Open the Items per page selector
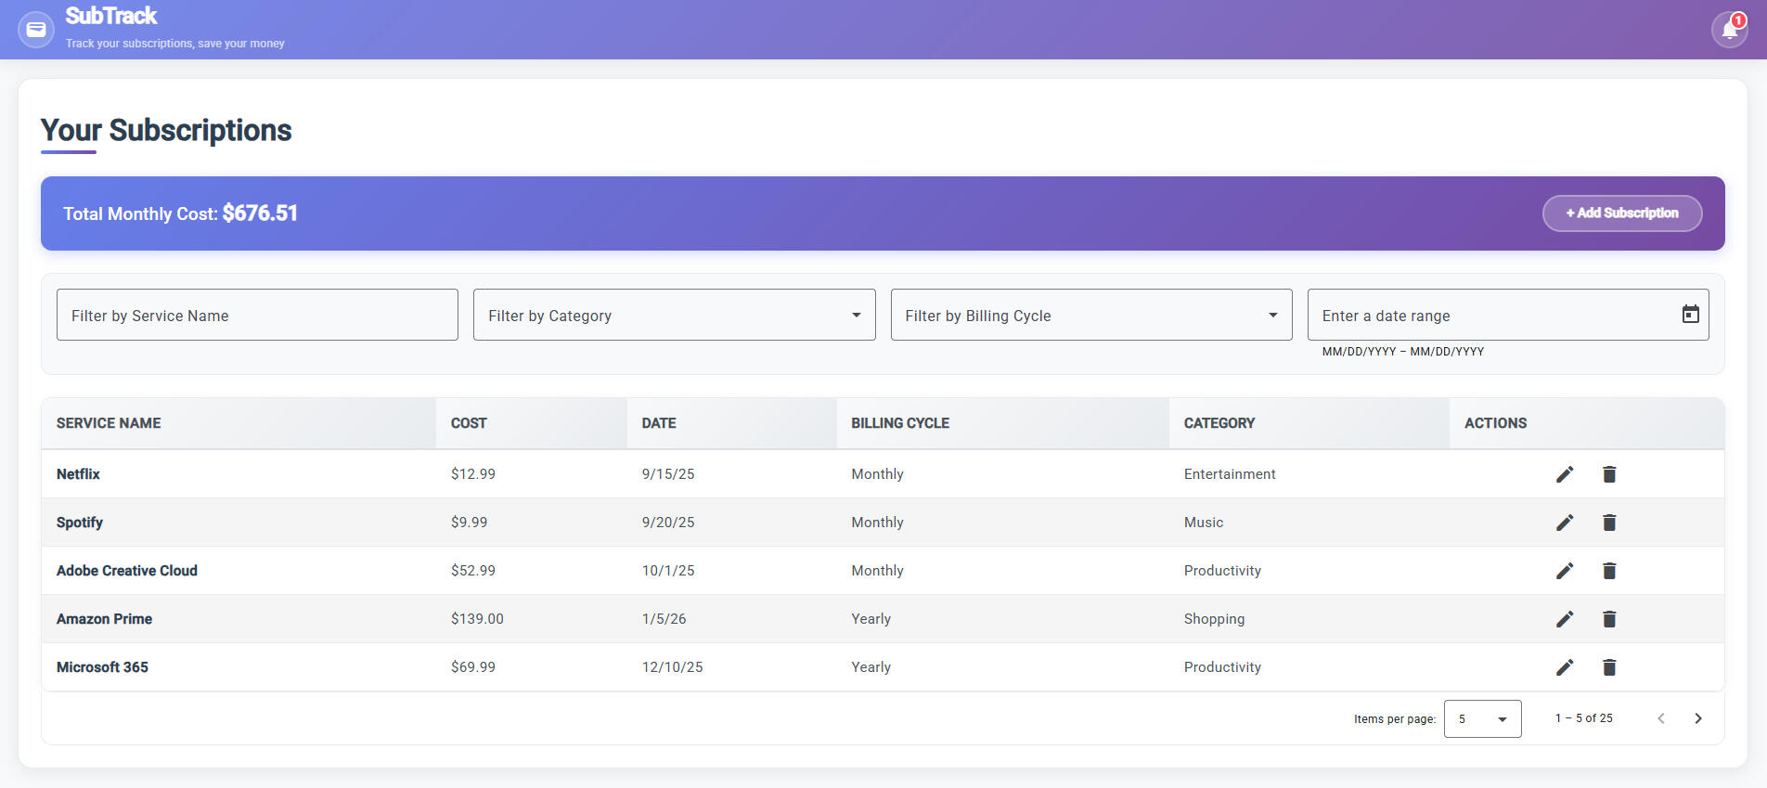1767x788 pixels. pos(1482,719)
